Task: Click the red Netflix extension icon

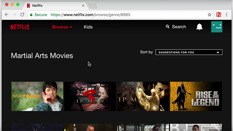Action: [x=219, y=14]
